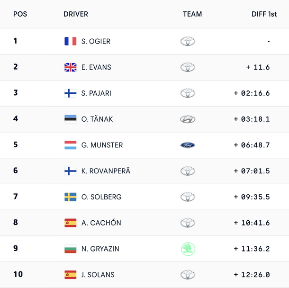Click the Toyota logo in Ogier's row
Screen dimensions: 289x288
pos(188,41)
